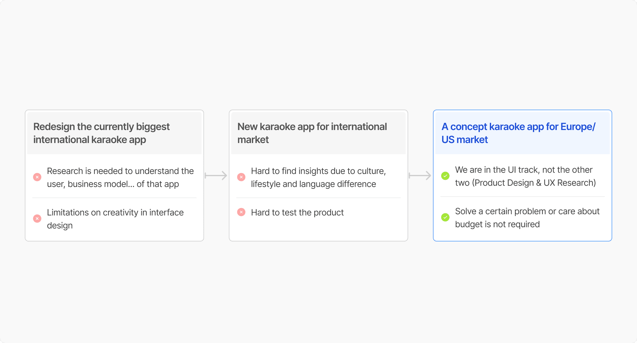Click red X icon beside Hard to test

pyautogui.click(x=241, y=212)
